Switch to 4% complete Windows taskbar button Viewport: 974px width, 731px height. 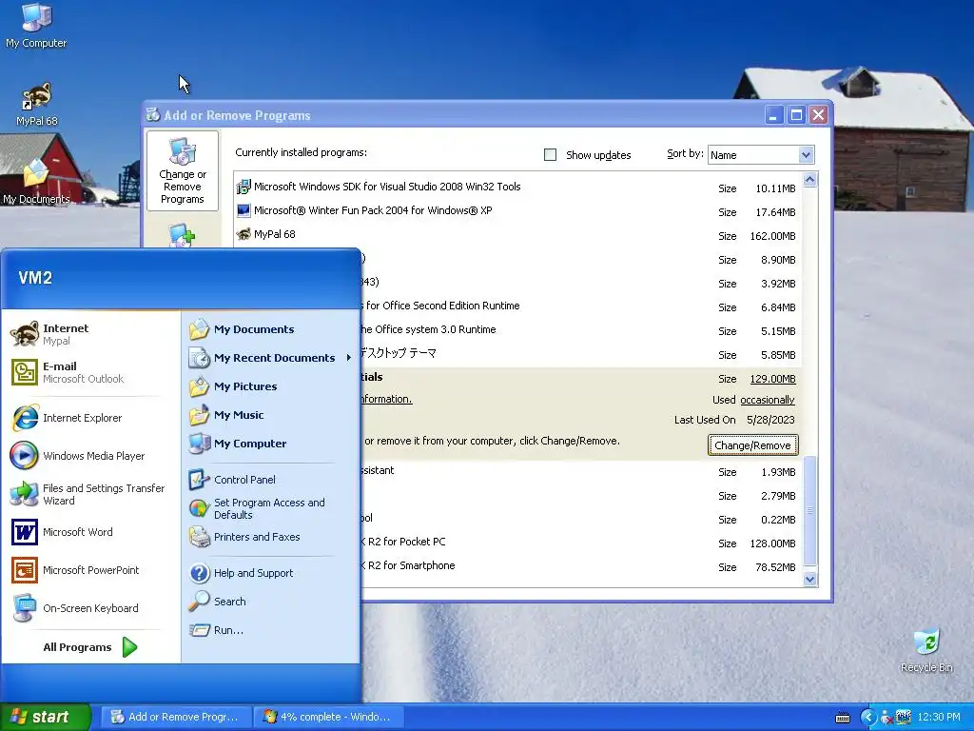coord(328,717)
